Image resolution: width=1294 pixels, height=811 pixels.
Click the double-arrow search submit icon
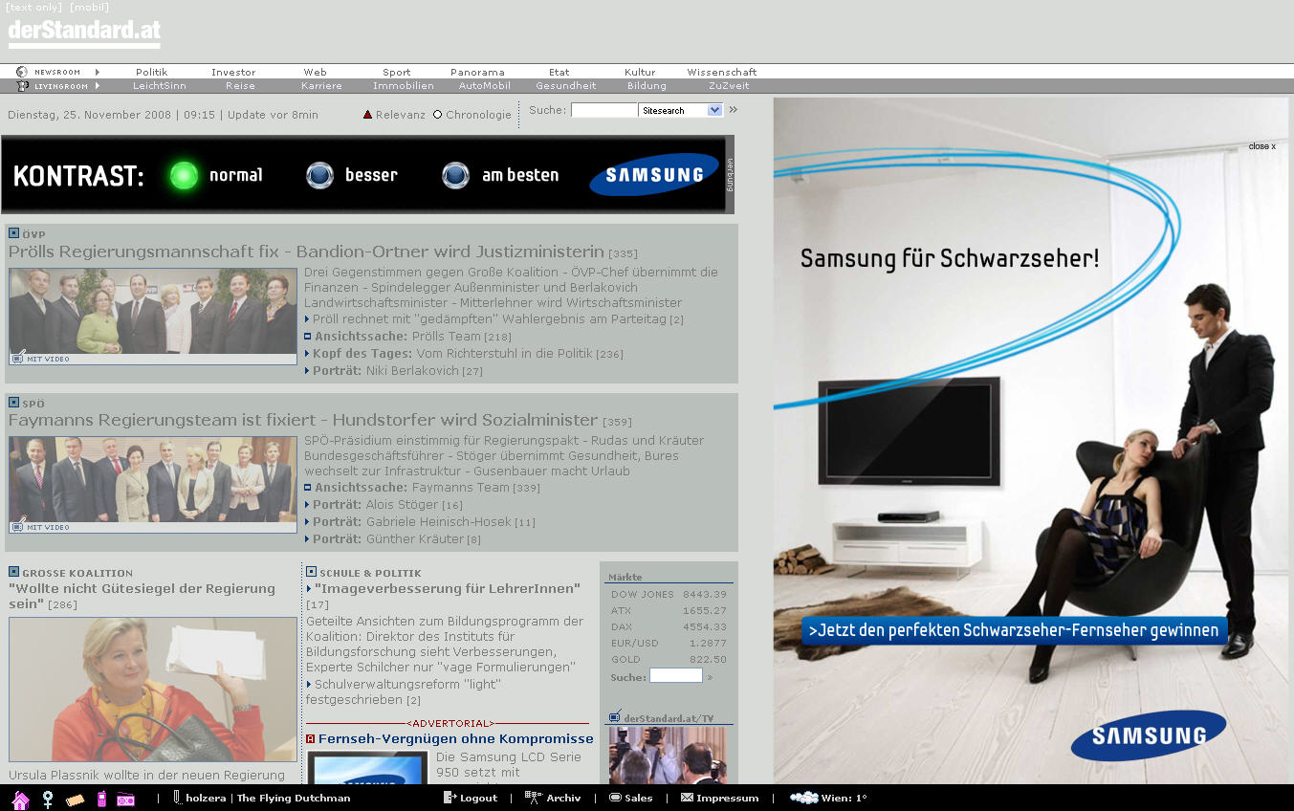click(x=734, y=110)
